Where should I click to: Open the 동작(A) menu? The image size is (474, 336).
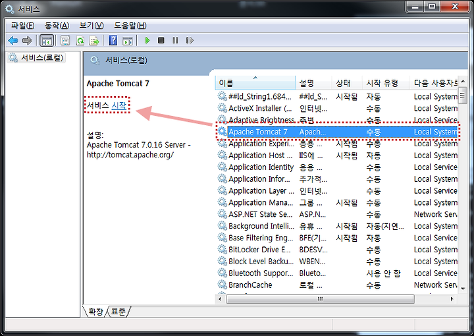57,26
